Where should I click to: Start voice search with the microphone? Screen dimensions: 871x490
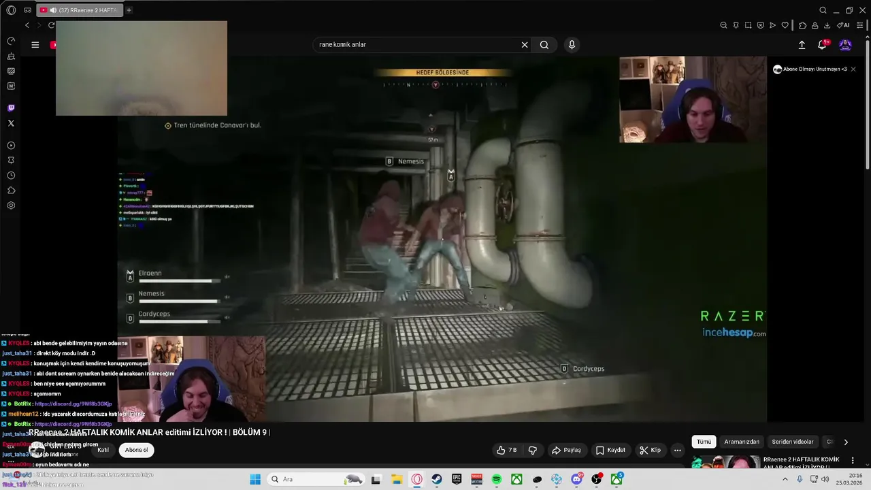[x=572, y=45]
